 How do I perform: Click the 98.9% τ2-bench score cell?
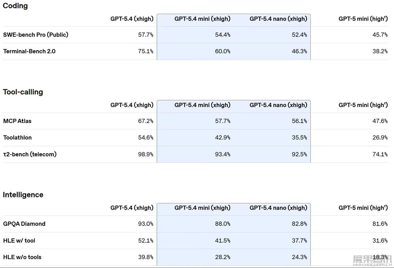pos(146,154)
